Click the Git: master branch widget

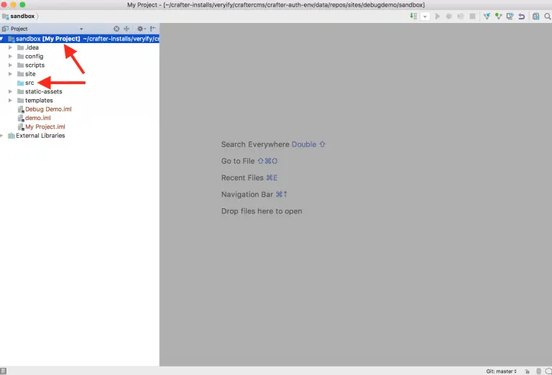[x=501, y=371]
